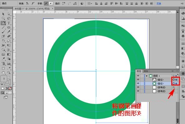Hide the top path layer eye

[x=138, y=80]
